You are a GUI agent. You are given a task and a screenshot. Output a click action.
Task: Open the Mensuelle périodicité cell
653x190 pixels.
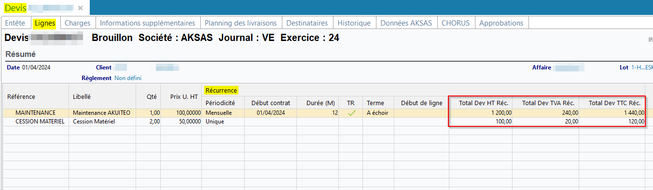(222, 113)
